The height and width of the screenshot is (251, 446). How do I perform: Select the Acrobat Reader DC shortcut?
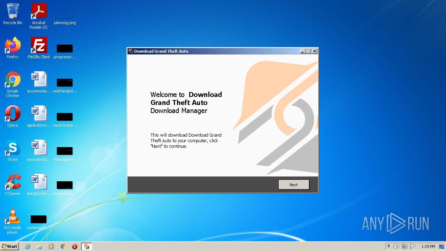pos(39,16)
